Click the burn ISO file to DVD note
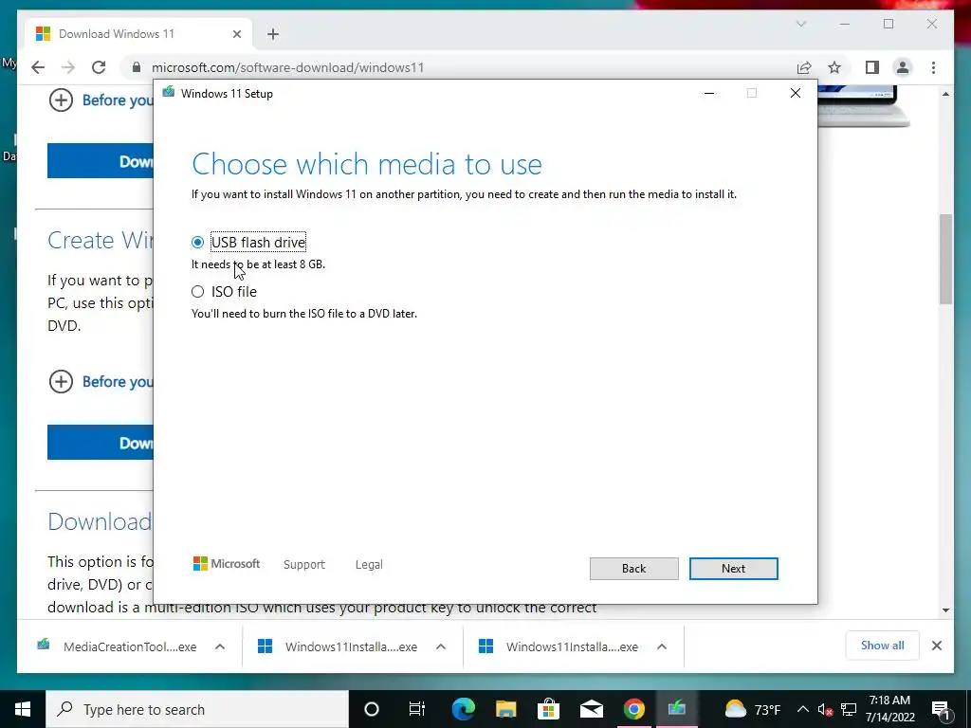This screenshot has height=728, width=971. (x=304, y=314)
